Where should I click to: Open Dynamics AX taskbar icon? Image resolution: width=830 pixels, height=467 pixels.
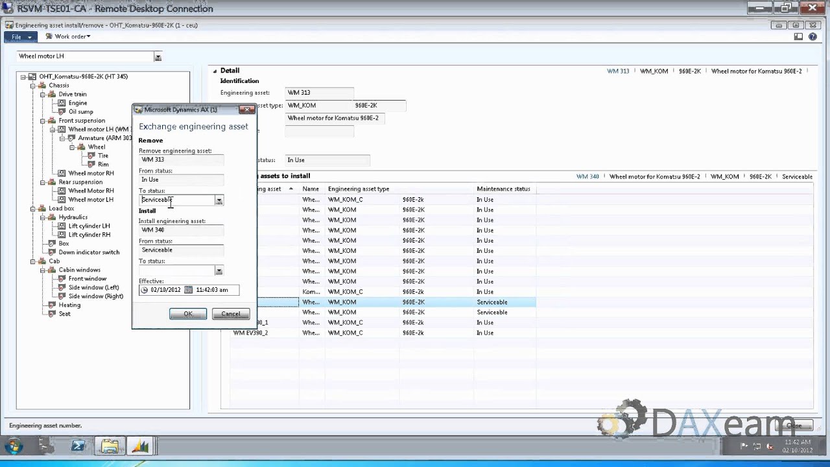(x=141, y=446)
